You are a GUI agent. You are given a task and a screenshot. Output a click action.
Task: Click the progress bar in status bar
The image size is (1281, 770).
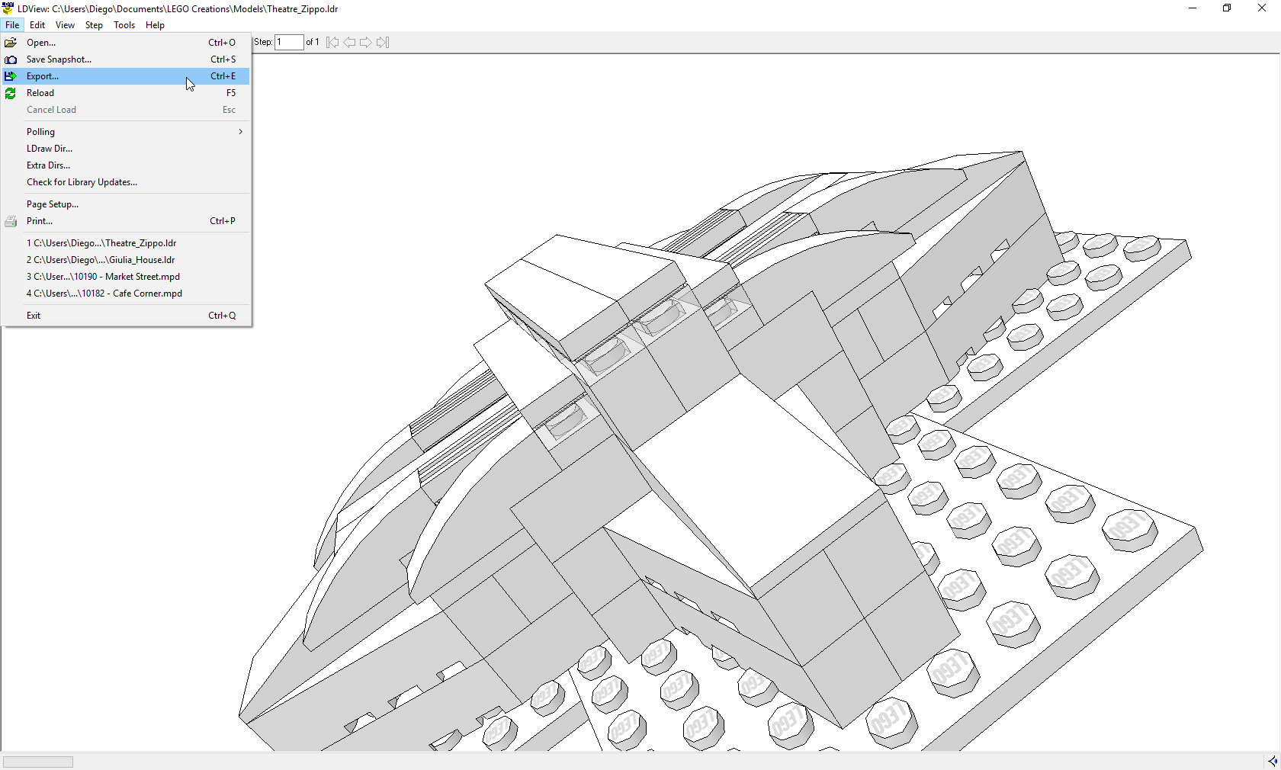click(38, 762)
